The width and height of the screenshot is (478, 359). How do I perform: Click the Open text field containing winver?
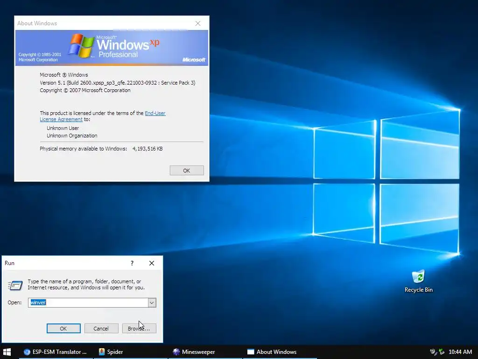click(88, 302)
